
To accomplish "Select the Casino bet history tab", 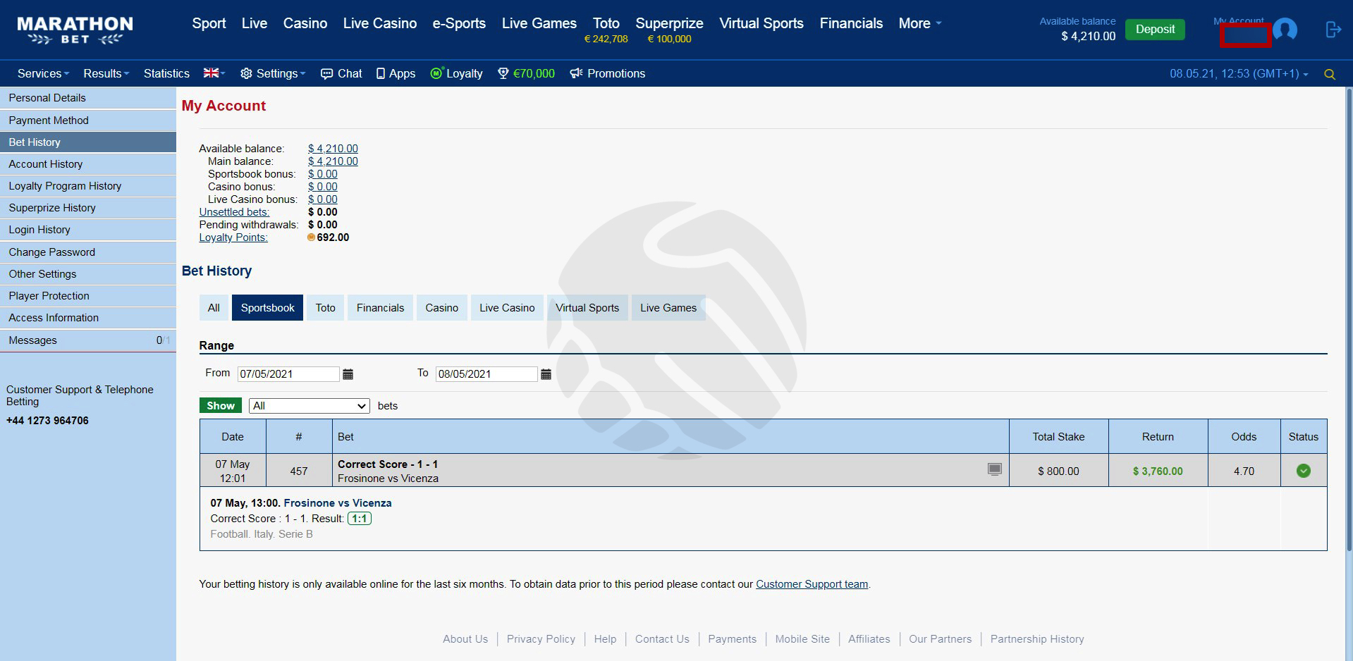I will coord(442,308).
